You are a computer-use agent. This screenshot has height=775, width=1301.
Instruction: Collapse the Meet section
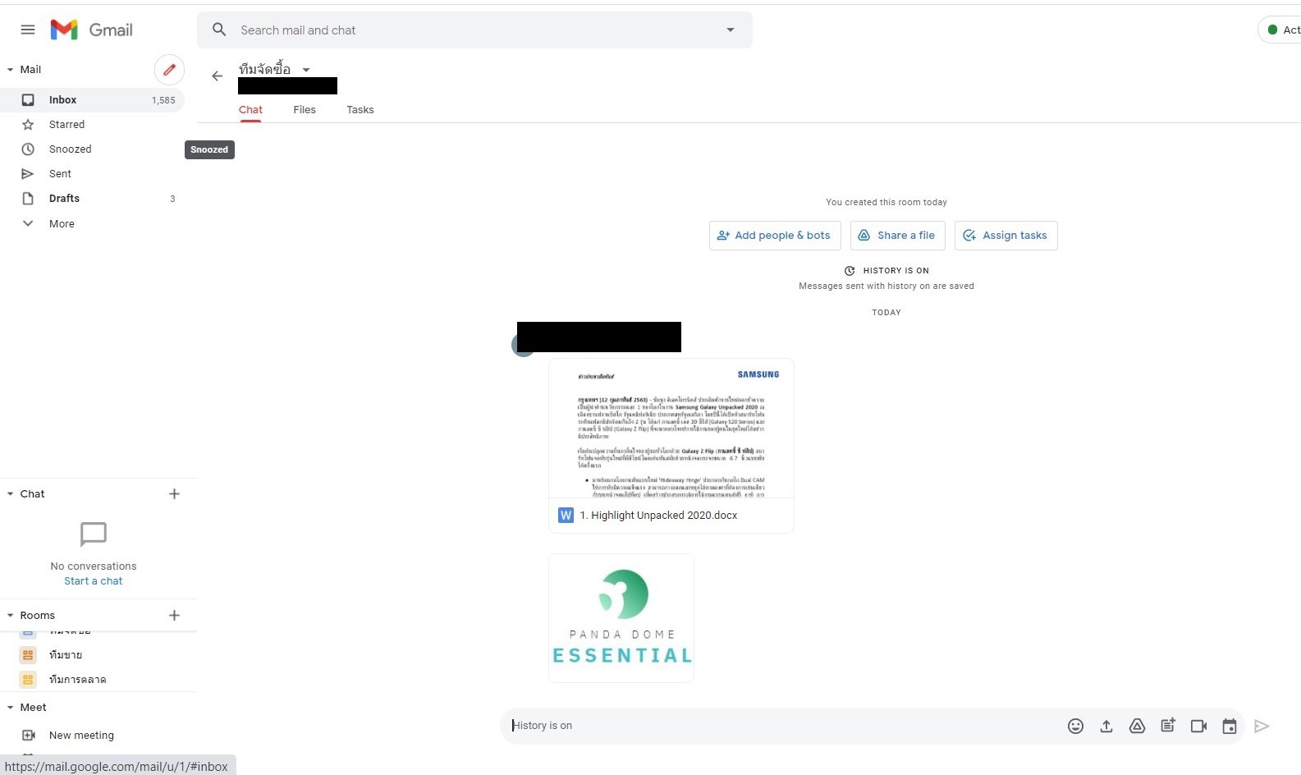11,708
